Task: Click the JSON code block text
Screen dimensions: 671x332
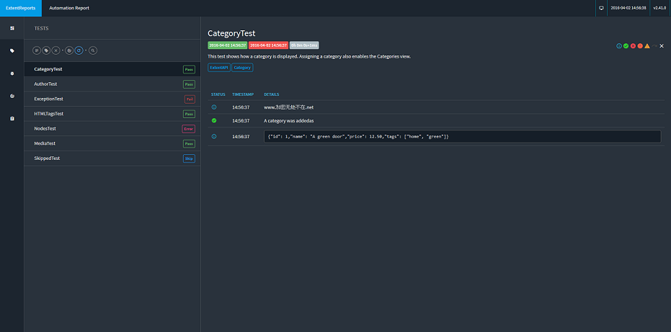Action: click(x=357, y=136)
